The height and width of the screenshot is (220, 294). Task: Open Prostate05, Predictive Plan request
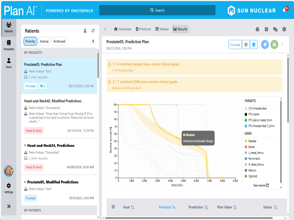[x=59, y=76]
